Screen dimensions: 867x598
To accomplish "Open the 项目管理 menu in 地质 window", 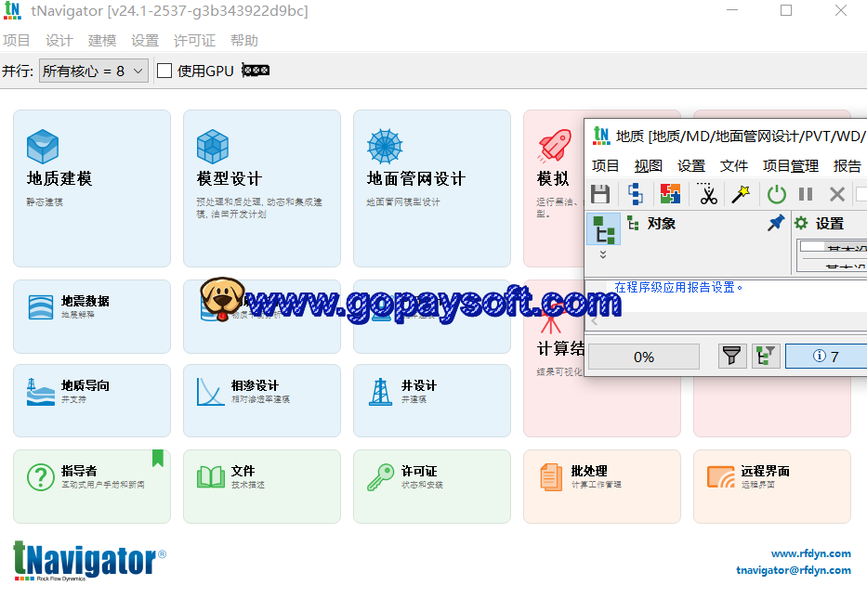I will pos(791,166).
